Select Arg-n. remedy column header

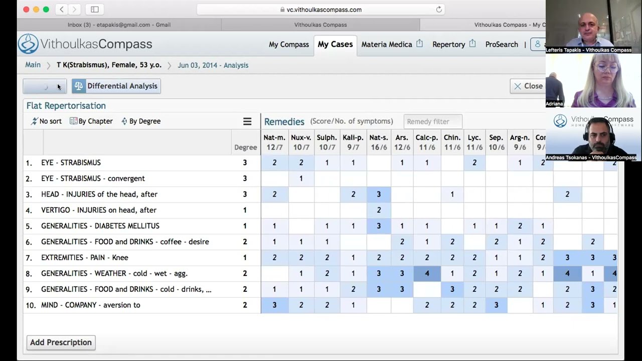(x=520, y=142)
